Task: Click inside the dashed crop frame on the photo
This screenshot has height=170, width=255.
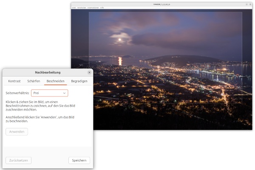Action: tap(165, 58)
